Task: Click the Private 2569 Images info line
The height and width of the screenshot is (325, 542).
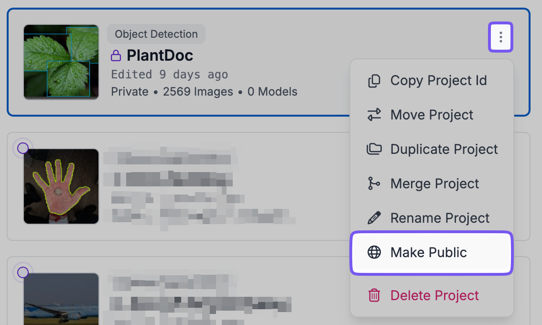Action: coord(204,91)
